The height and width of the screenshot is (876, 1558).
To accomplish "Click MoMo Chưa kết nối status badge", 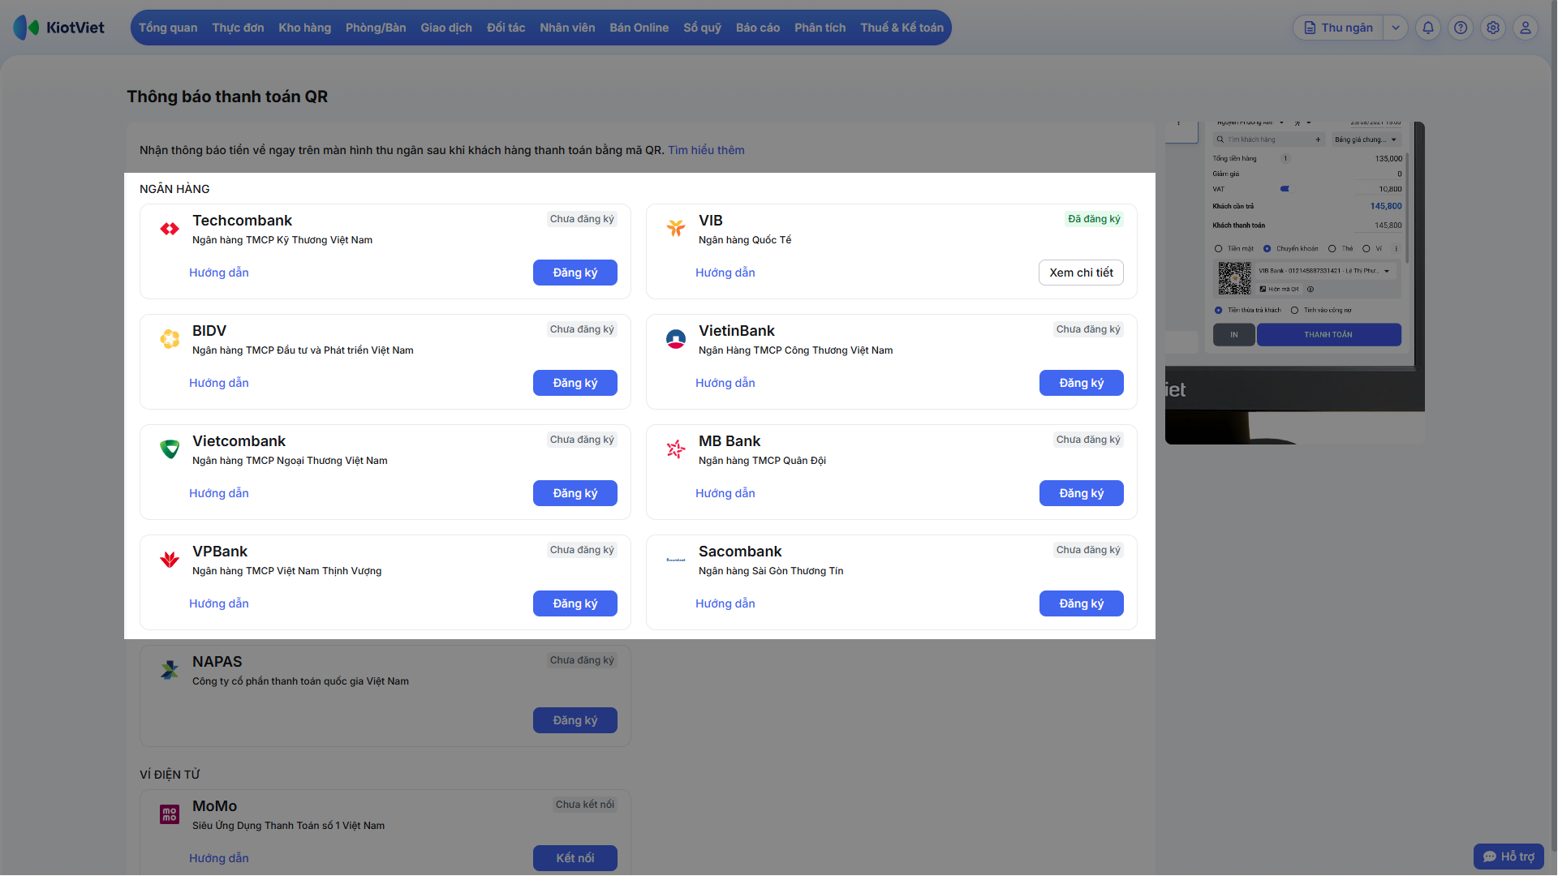I will pos(585,805).
